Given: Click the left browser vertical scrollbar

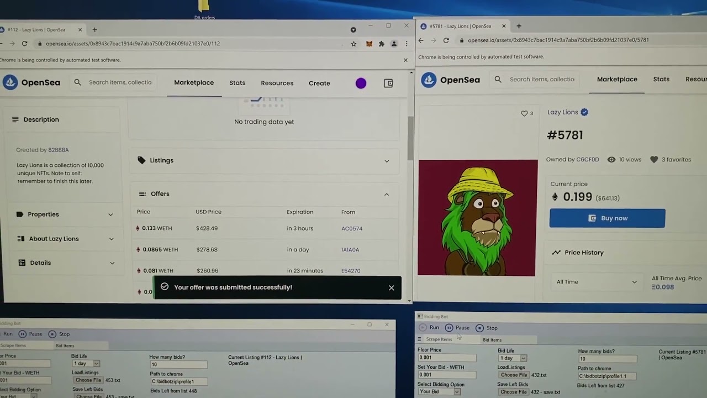Looking at the screenshot, I should pyautogui.click(x=410, y=138).
